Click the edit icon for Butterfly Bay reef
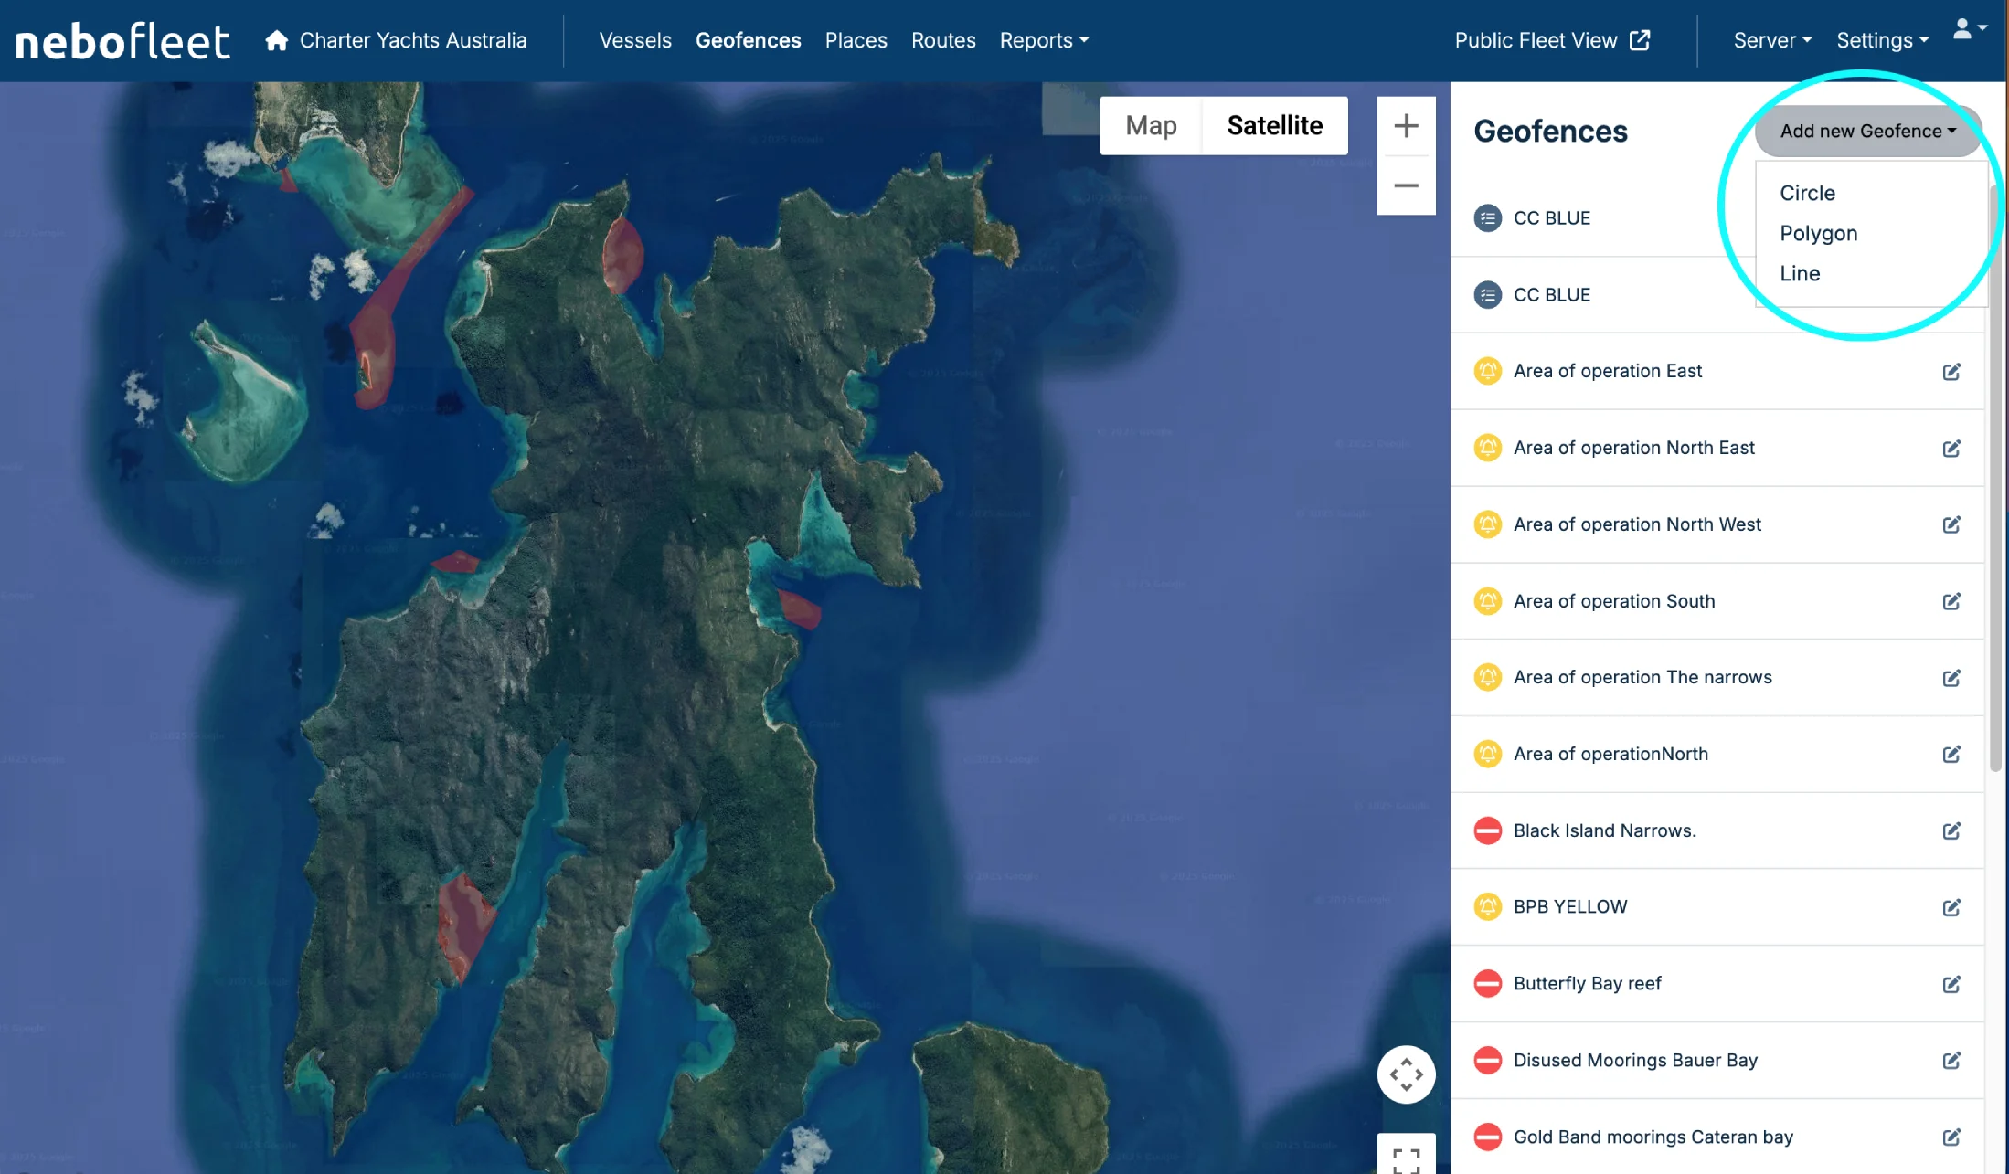This screenshot has height=1174, width=2009. pos(1951,985)
